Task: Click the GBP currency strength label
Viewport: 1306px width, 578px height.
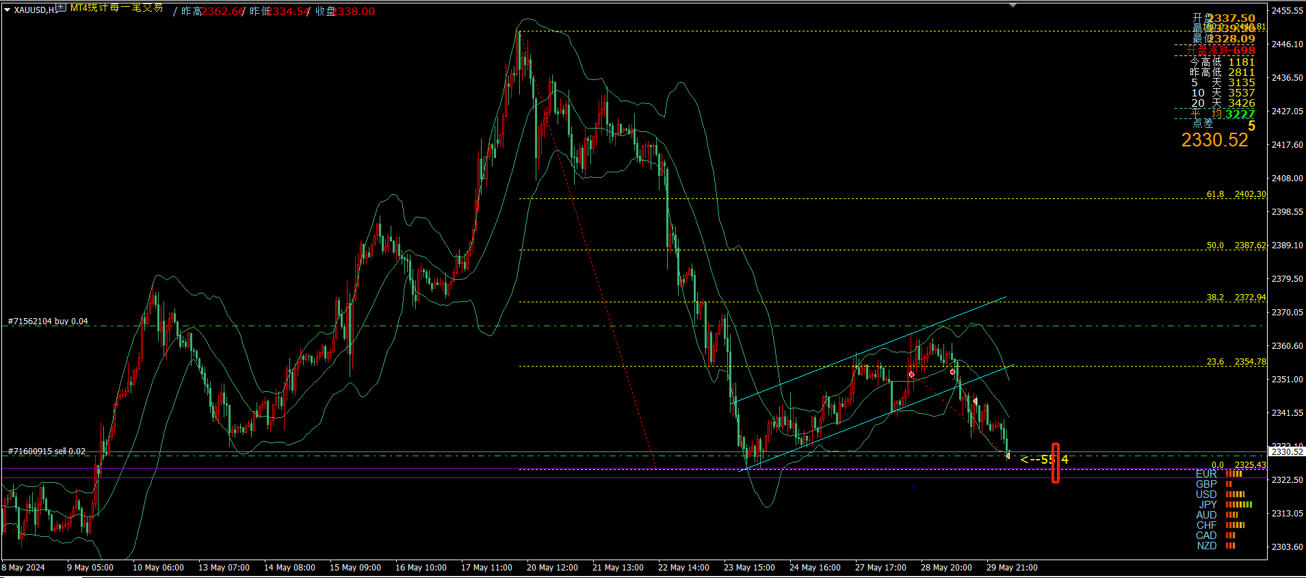Action: click(1206, 484)
